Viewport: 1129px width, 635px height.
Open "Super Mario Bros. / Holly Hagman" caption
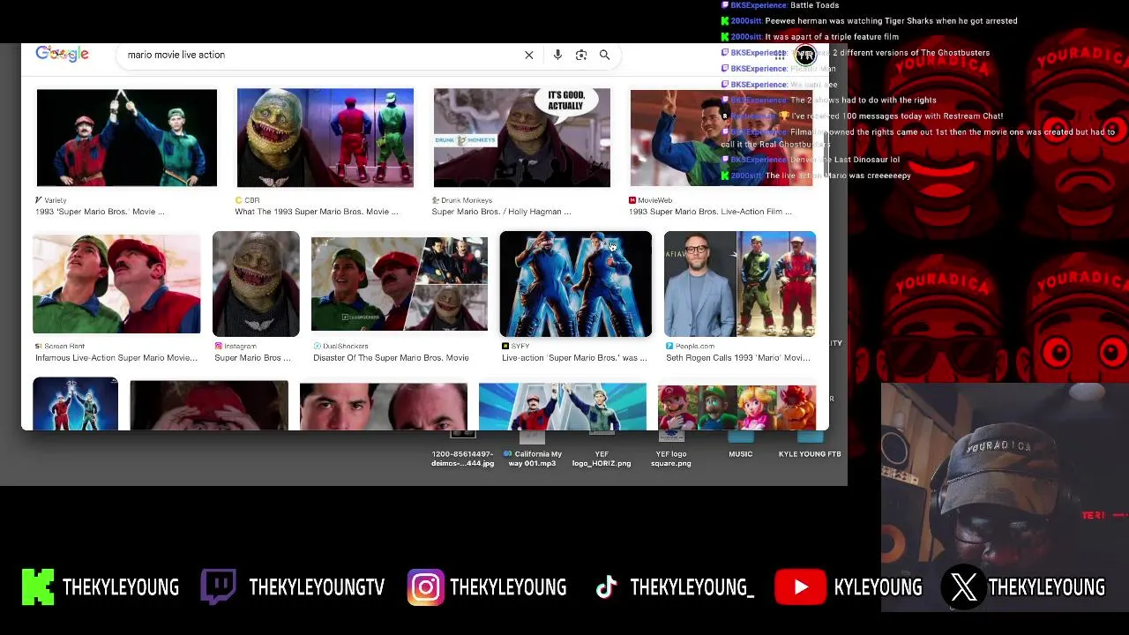pyautogui.click(x=501, y=212)
